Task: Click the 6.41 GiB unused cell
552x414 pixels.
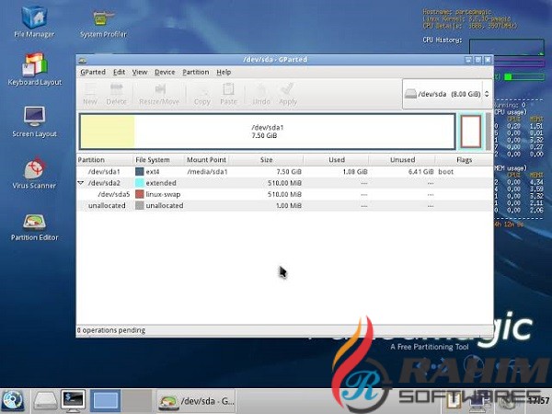Action: click(420, 172)
